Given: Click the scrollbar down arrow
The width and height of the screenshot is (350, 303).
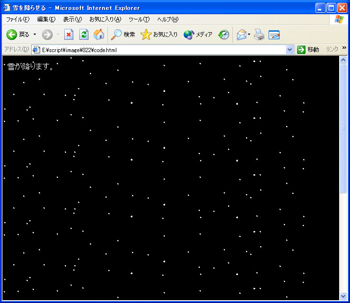Looking at the screenshot, I should click(343, 296).
